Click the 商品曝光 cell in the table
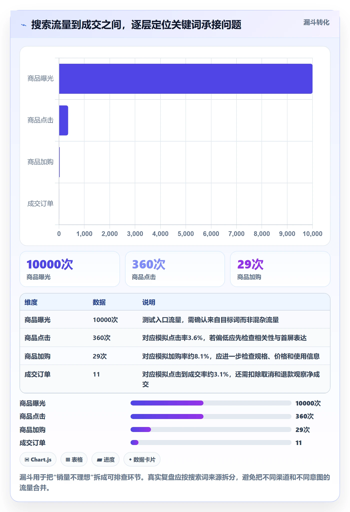350x512 pixels. (37, 320)
